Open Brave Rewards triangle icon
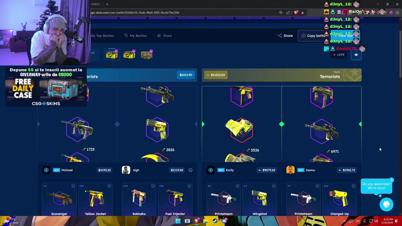 point(302,13)
